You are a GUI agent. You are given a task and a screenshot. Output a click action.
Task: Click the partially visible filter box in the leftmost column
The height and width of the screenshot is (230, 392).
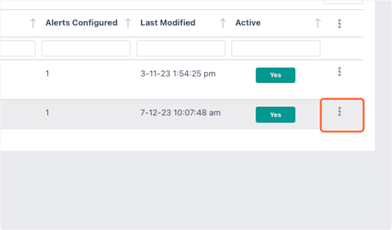[x=18, y=48]
